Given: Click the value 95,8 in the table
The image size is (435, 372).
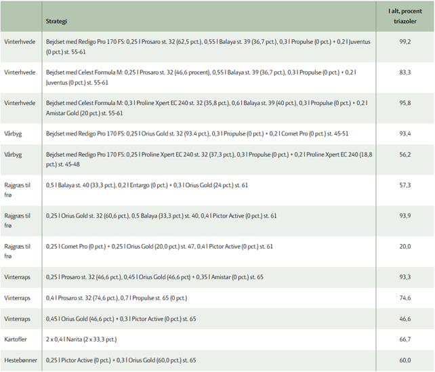Looking at the screenshot, I should point(405,103).
